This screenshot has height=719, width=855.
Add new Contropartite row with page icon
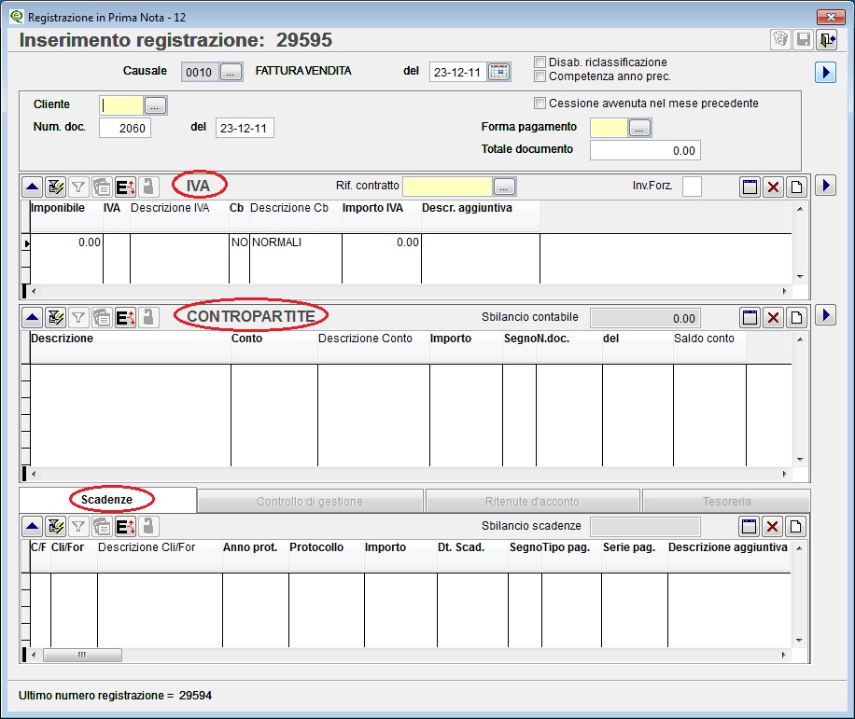[796, 318]
